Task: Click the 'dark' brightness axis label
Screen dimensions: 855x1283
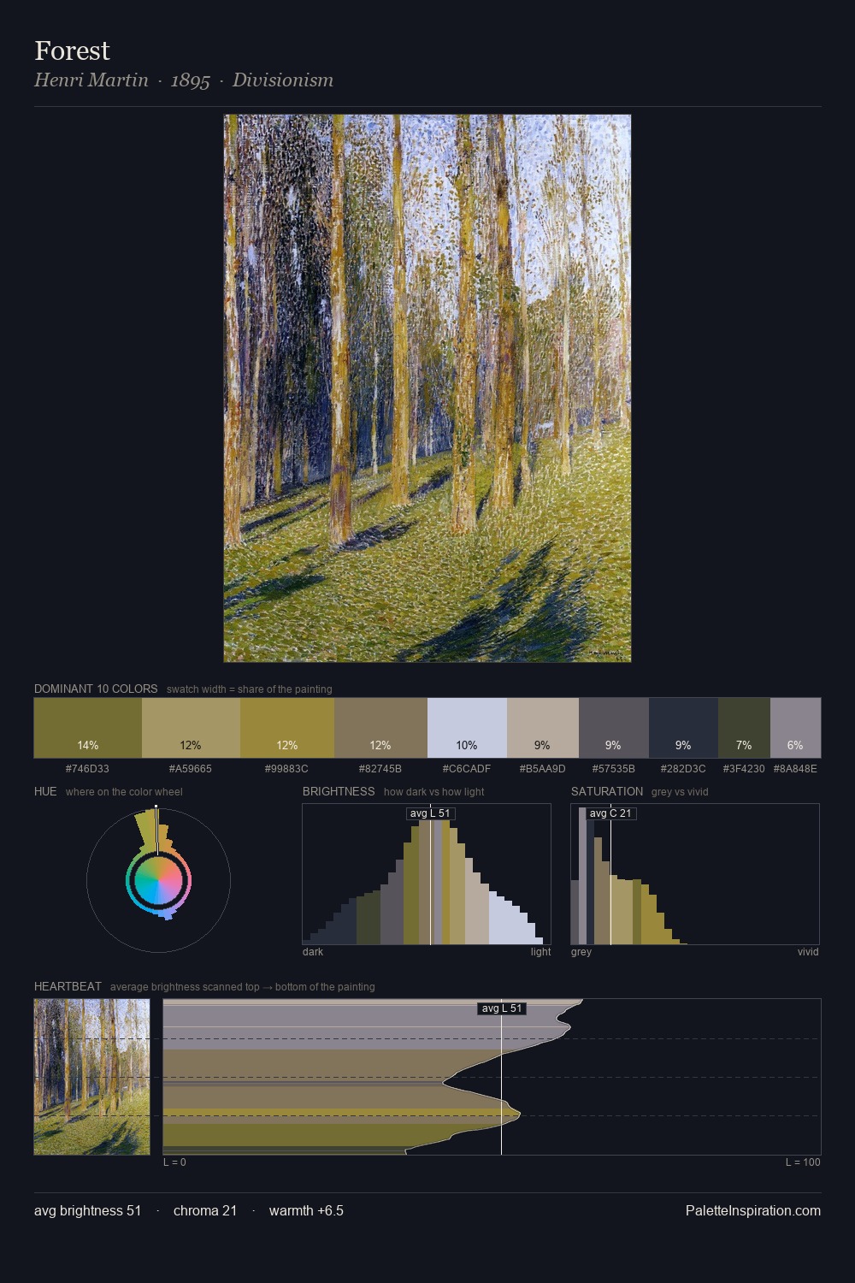Action: 313,952
